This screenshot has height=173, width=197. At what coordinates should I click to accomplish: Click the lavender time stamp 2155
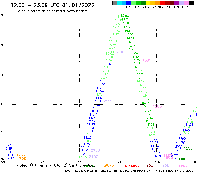(108, 101)
